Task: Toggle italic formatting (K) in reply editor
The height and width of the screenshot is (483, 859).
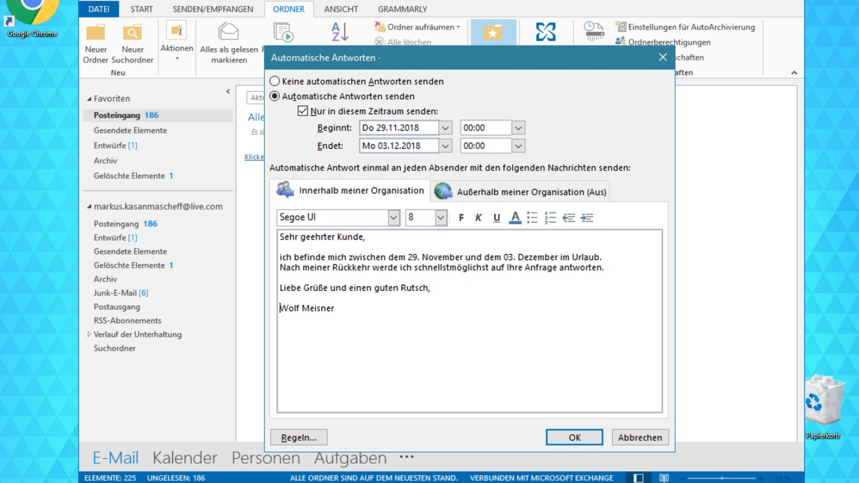Action: [478, 217]
